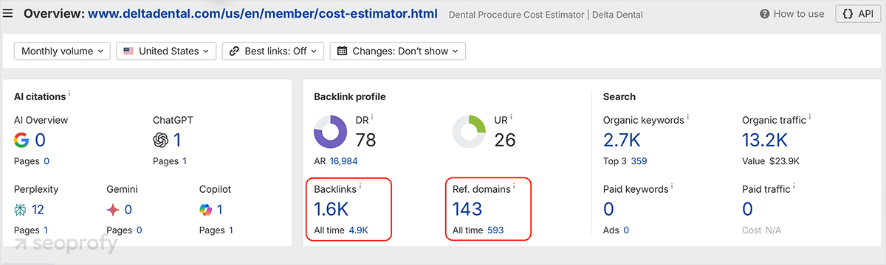Image resolution: width=886 pixels, height=265 pixels.
Task: Open the 2.7K organic keywords value
Action: click(x=622, y=140)
